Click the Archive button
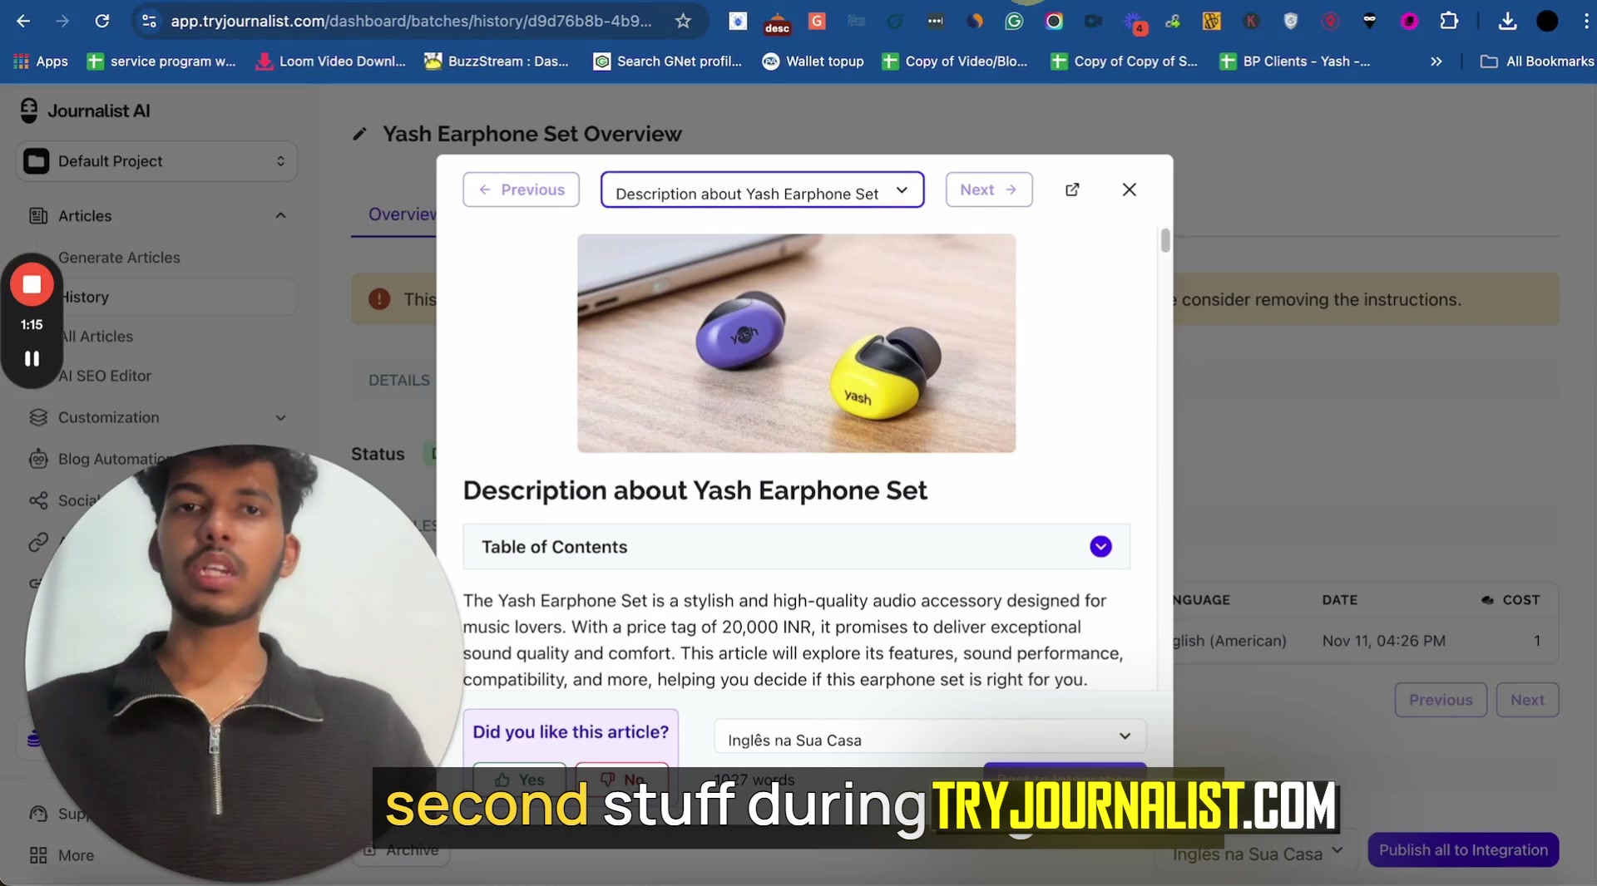This screenshot has height=886, width=1597. 402,850
